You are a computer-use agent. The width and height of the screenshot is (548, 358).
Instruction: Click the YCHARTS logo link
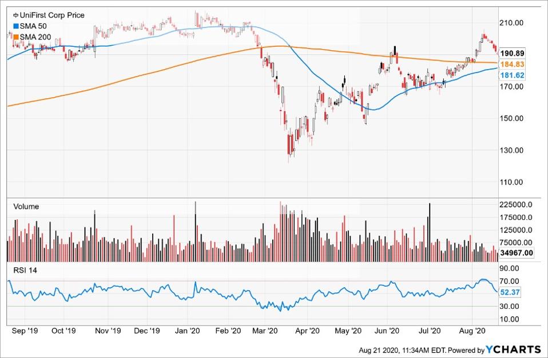(x=514, y=349)
